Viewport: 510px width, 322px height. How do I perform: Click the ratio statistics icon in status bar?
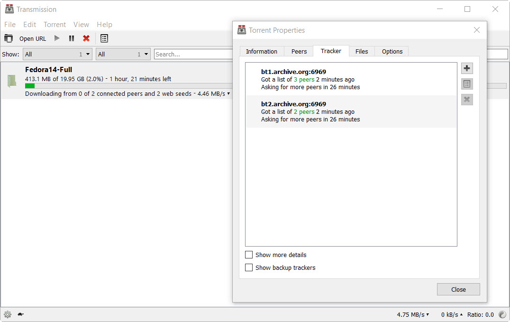[502, 314]
